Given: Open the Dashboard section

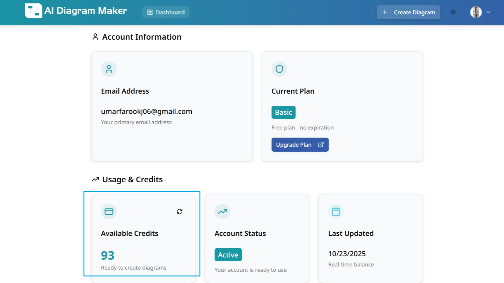Looking at the screenshot, I should pos(165,12).
